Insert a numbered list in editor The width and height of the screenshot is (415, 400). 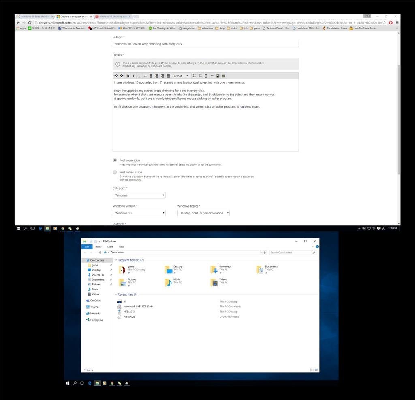[x=200, y=76]
